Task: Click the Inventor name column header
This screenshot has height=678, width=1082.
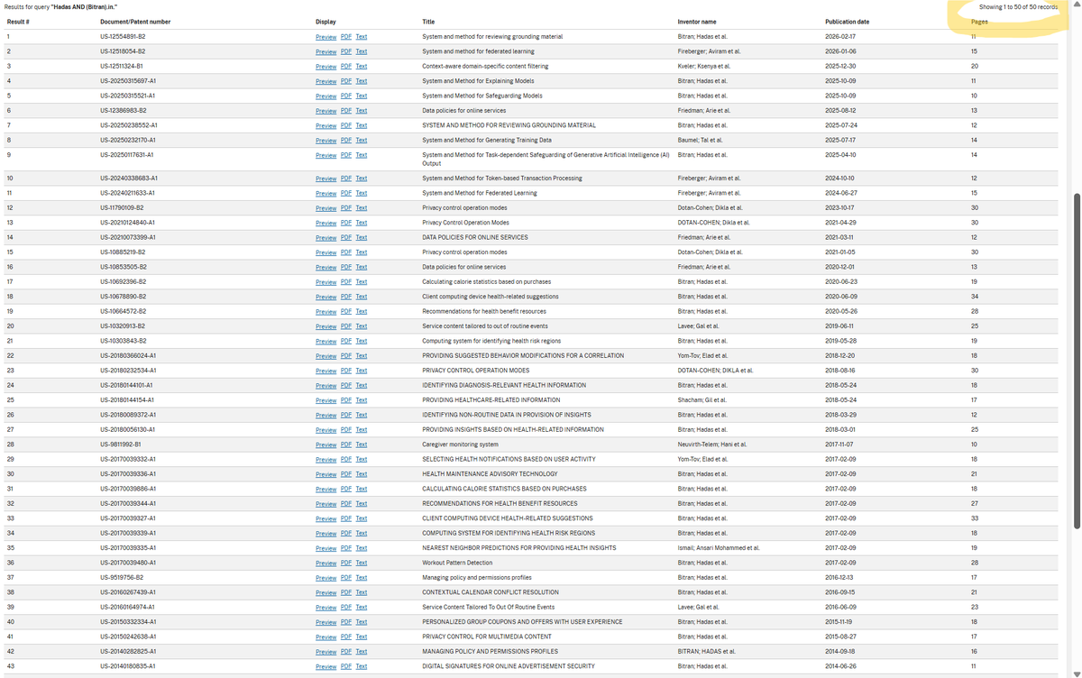Action: [x=697, y=22]
